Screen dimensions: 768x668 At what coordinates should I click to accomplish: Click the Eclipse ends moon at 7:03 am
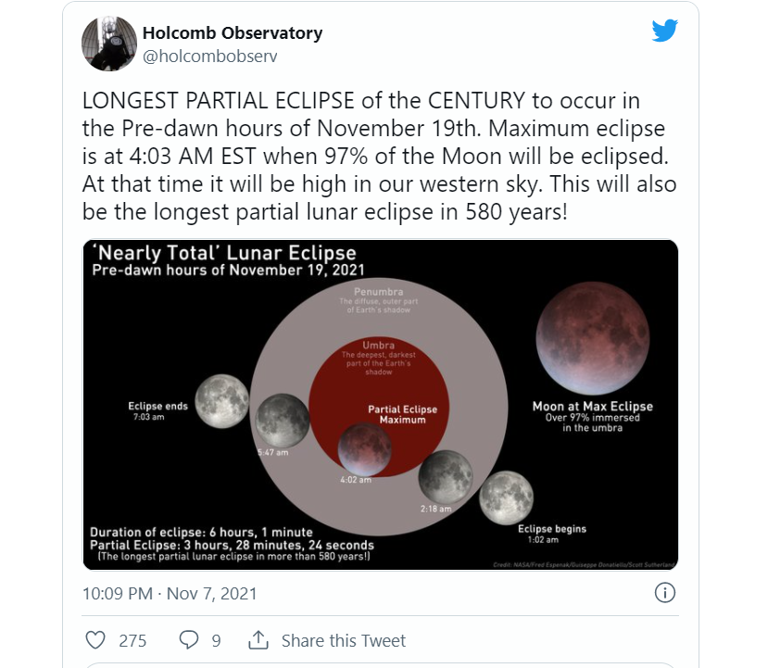(222, 401)
